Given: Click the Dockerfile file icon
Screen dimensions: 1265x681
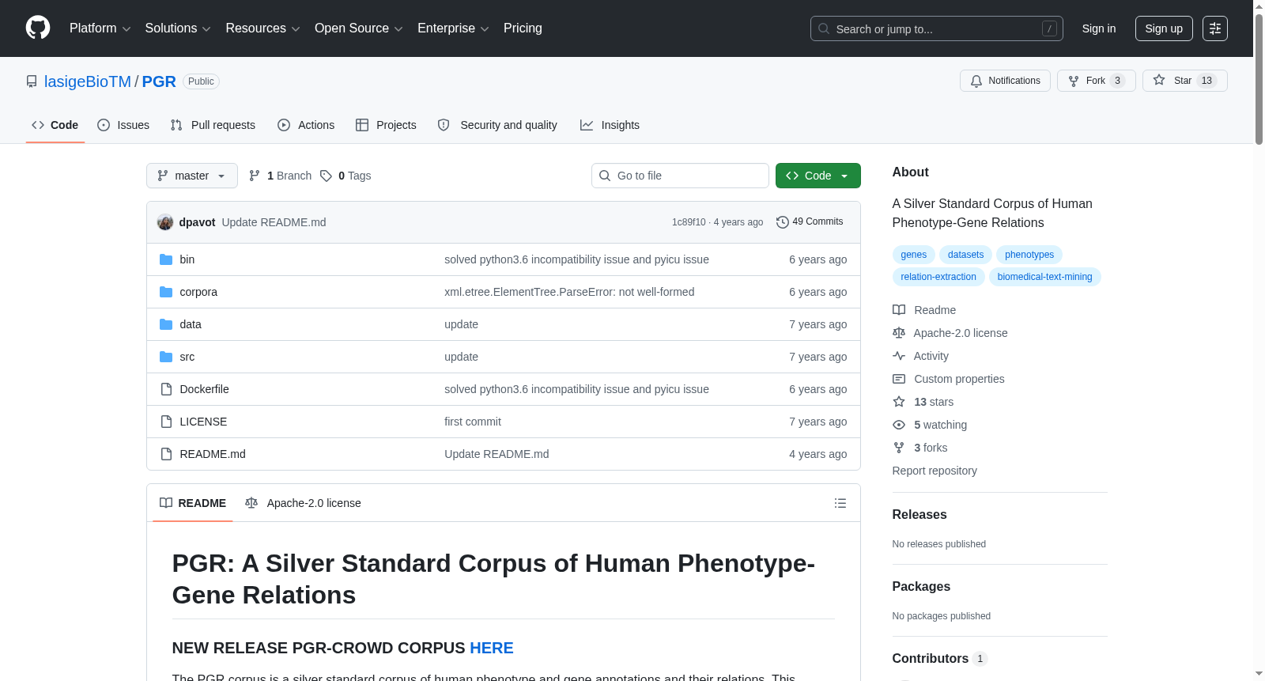Looking at the screenshot, I should [x=166, y=389].
